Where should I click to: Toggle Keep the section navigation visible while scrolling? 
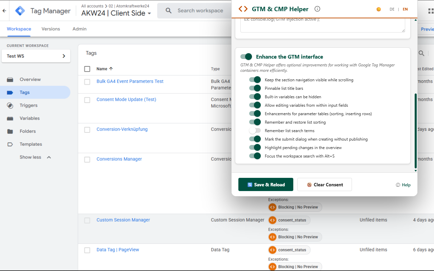tap(255, 80)
